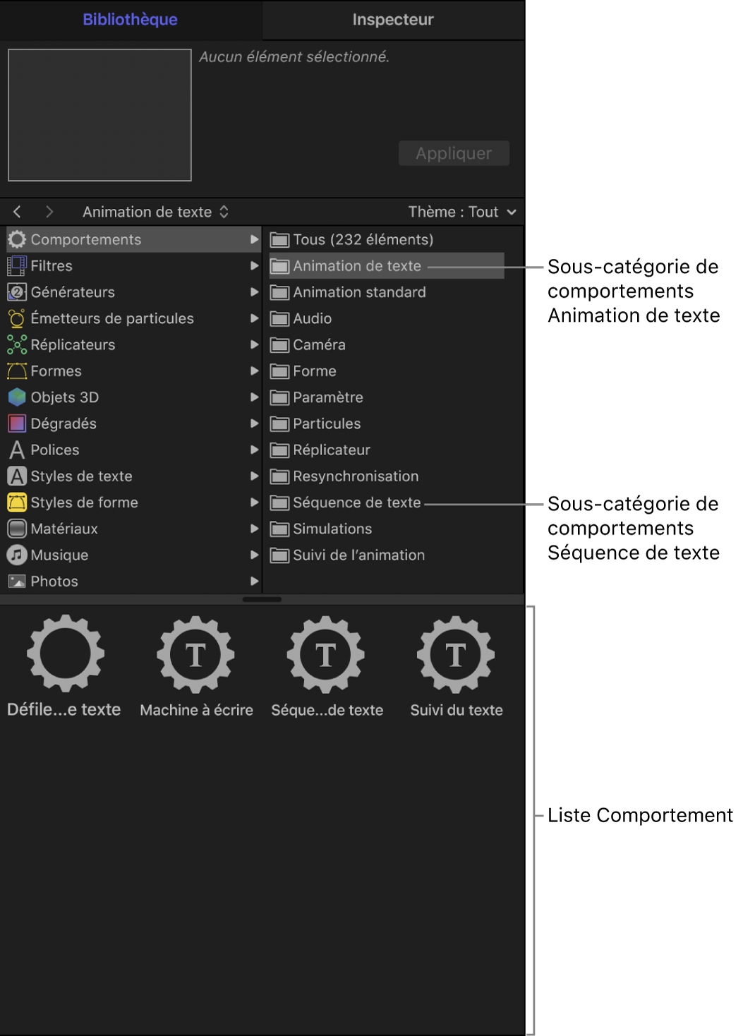This screenshot has height=1036, width=743.
Task: Select the Suivi du texte behavior icon
Action: 456,654
